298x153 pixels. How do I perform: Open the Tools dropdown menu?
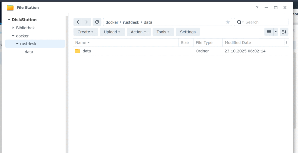click(163, 32)
